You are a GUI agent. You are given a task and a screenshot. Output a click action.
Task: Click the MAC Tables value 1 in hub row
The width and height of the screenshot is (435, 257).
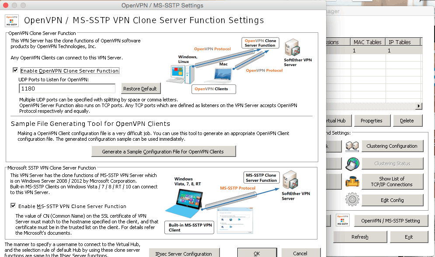click(354, 50)
